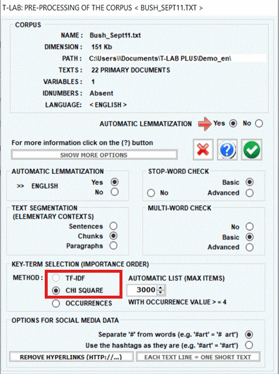Viewport: 279px width, 374px height.
Task: Select OCCURRENCES key-term method
Action: coord(56,303)
